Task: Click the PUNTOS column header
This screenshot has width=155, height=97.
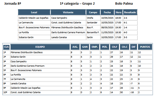Action: tap(145, 47)
